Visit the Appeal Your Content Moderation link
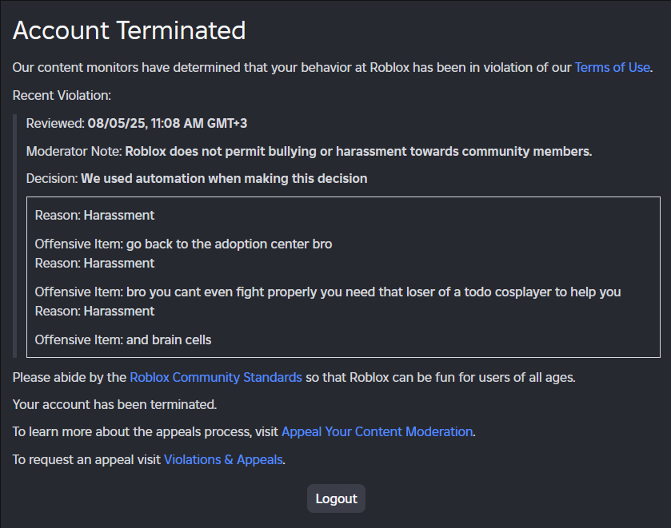671x528 pixels. pyautogui.click(x=377, y=432)
